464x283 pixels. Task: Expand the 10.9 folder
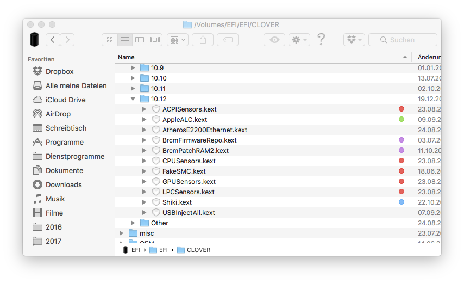click(133, 68)
